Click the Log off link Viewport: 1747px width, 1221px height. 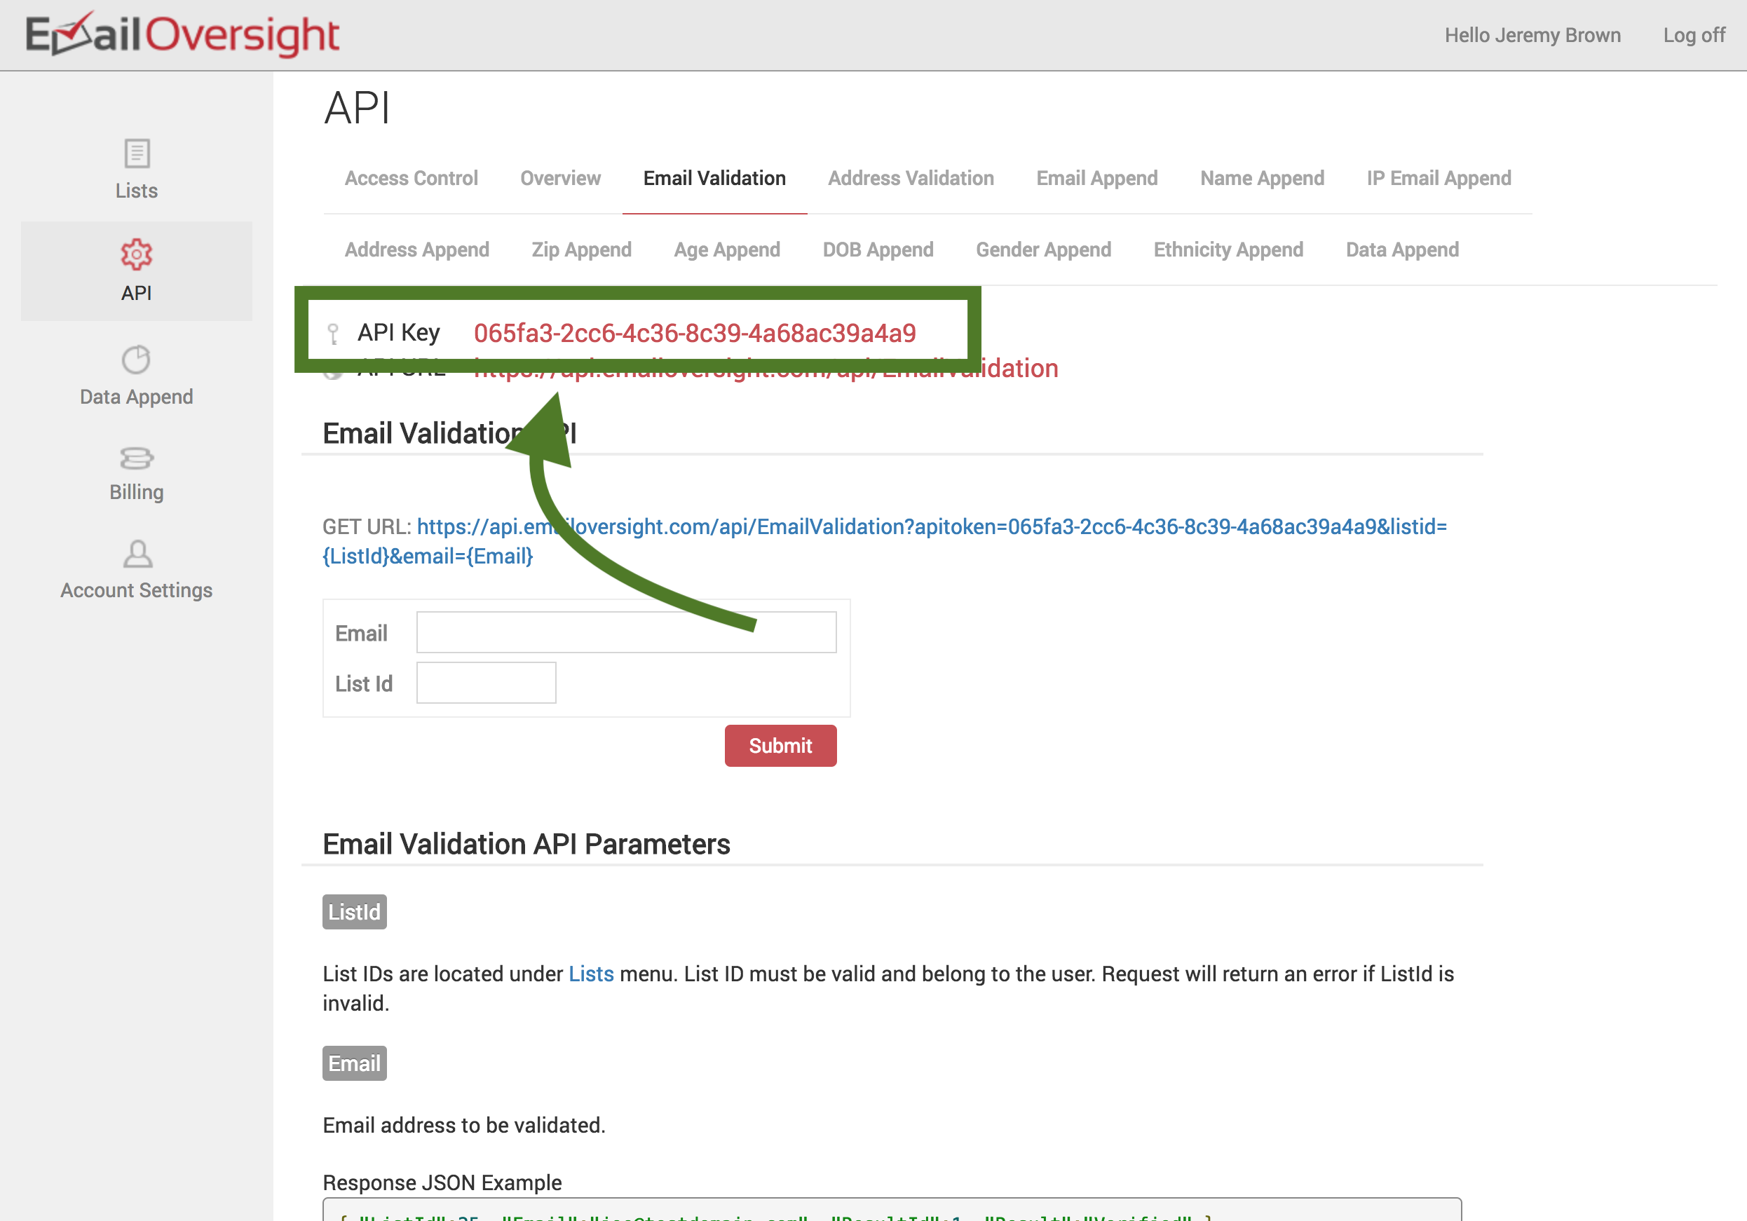[1694, 36]
